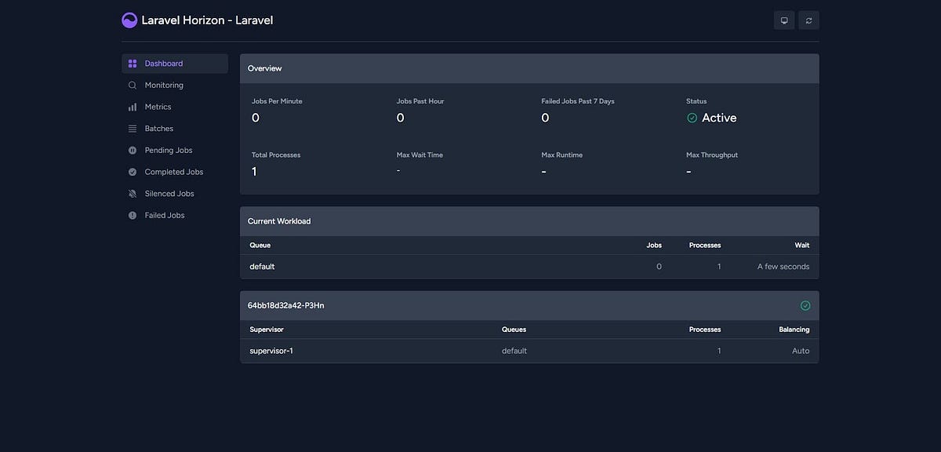Click the supervisor-1 entry
The width and height of the screenshot is (941, 452).
pyautogui.click(x=271, y=350)
